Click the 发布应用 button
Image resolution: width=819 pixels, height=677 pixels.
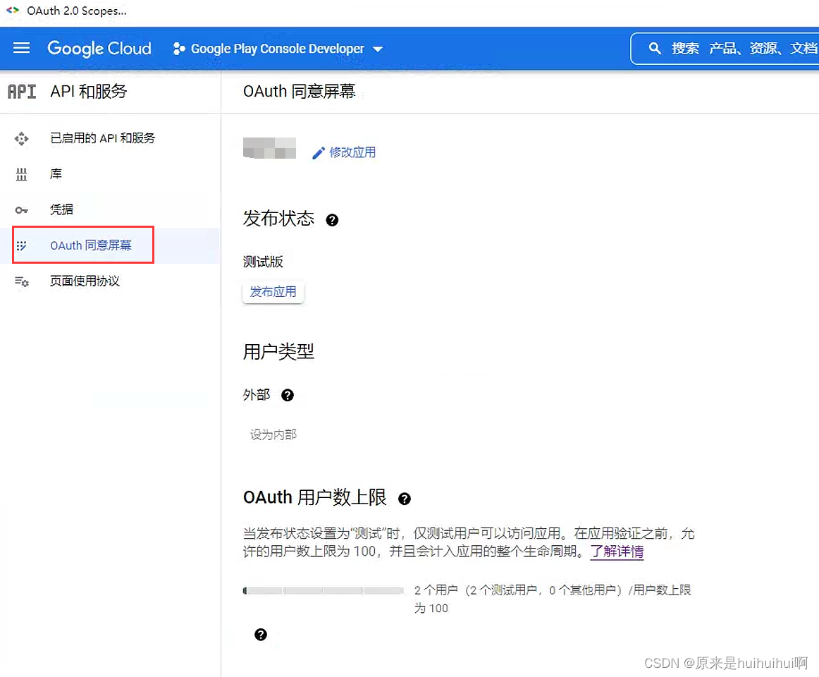pos(273,291)
